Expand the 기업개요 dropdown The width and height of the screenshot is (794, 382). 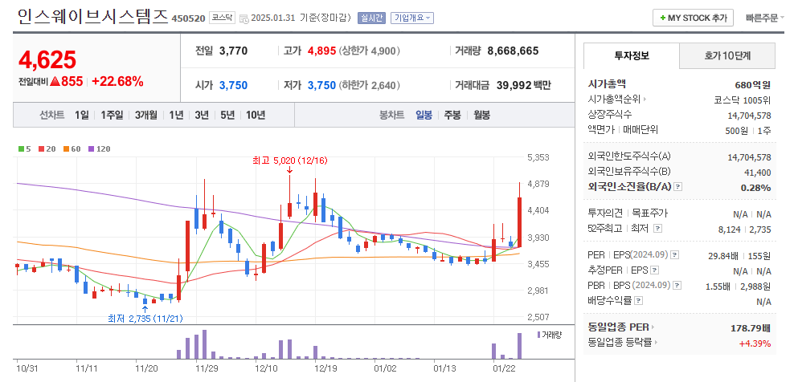(413, 18)
